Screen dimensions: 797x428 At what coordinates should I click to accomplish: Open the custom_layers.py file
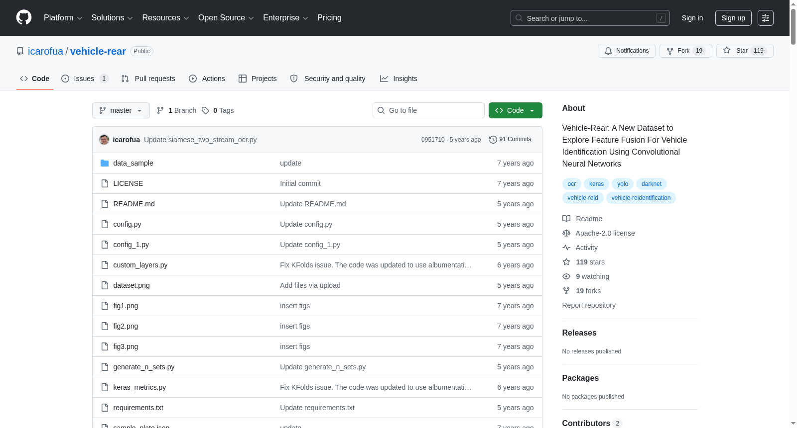click(x=140, y=265)
